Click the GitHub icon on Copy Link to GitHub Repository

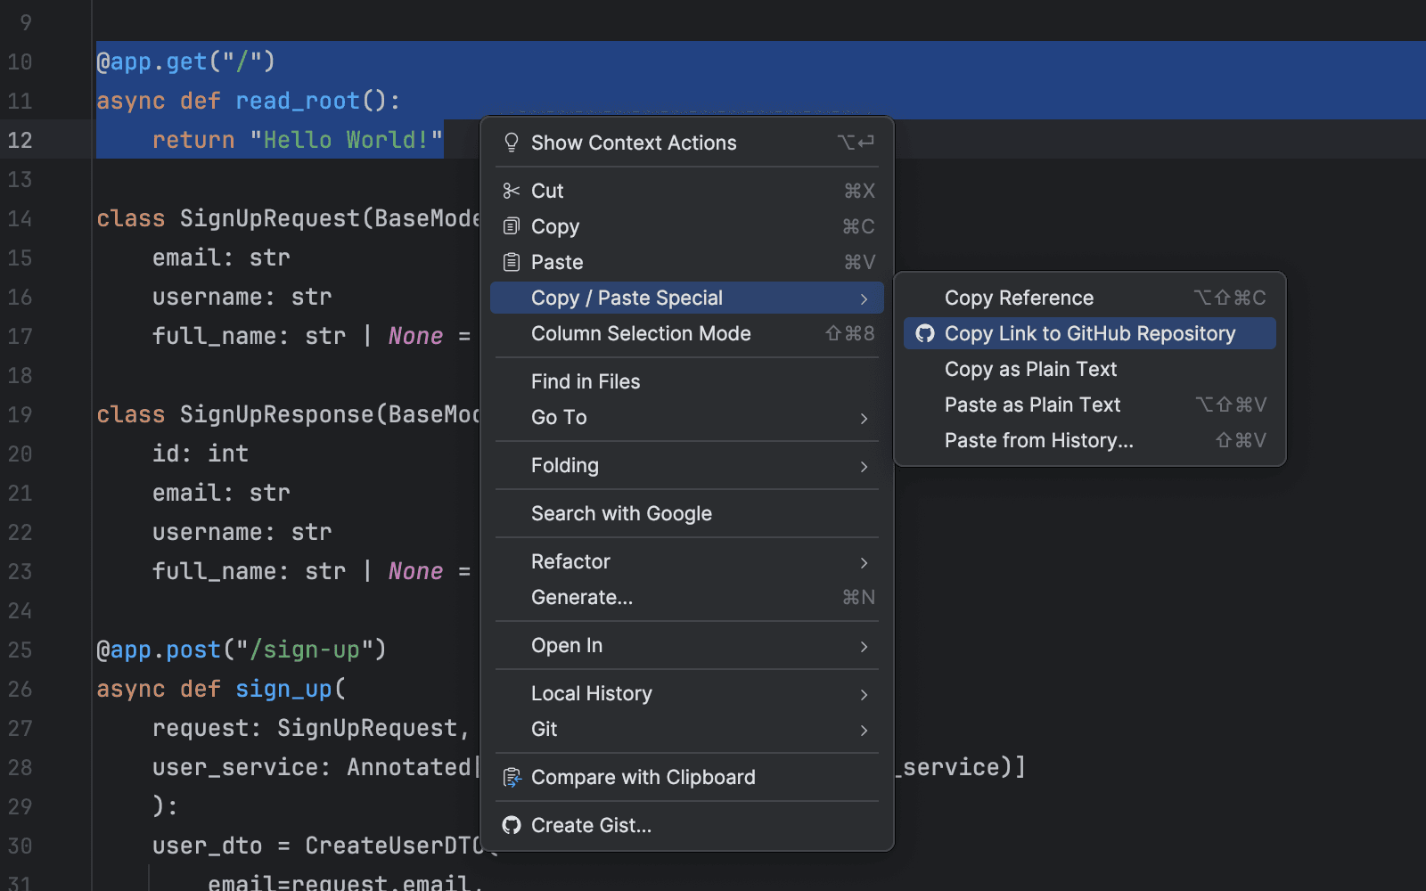925,333
